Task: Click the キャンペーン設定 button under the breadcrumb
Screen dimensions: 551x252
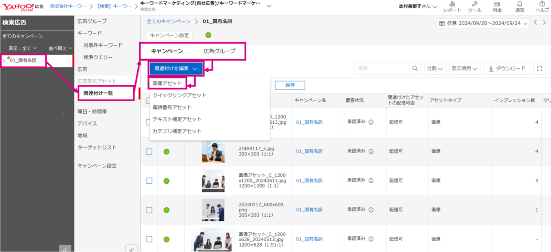Action: pos(169,35)
